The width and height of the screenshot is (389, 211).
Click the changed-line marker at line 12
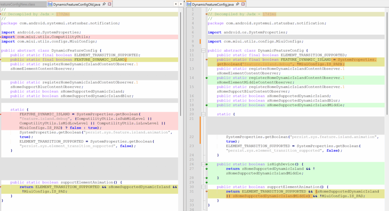click(x=206, y=59)
